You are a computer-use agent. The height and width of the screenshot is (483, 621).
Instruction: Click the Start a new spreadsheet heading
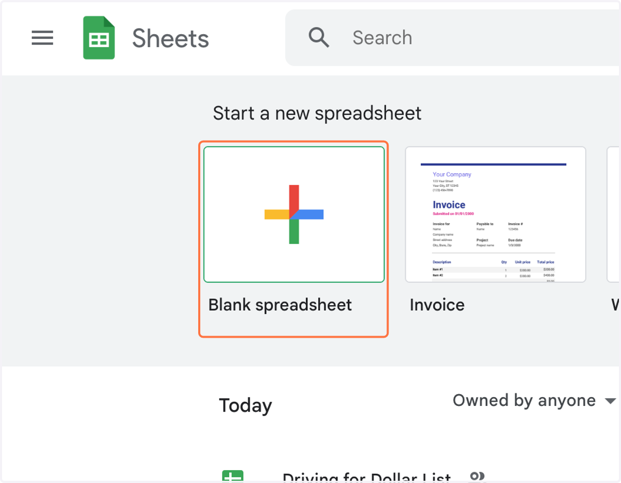317,113
